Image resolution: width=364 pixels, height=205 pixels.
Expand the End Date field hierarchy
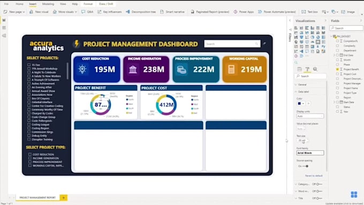click(334, 55)
